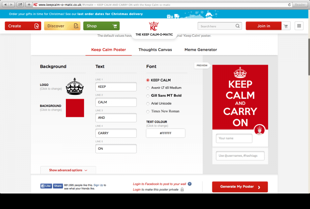Switch to the Meme Generator tab
310x209 pixels.
[201, 50]
